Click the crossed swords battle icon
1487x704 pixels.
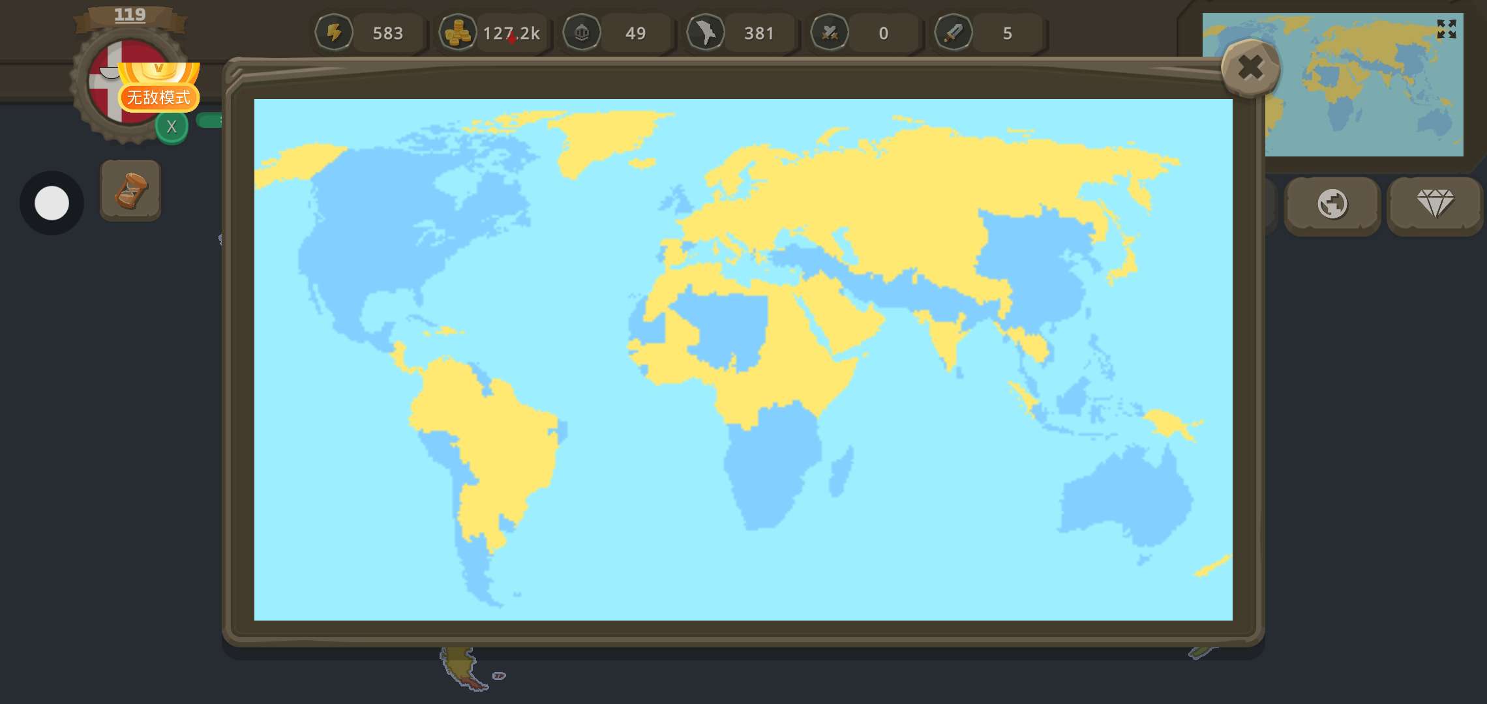829,32
